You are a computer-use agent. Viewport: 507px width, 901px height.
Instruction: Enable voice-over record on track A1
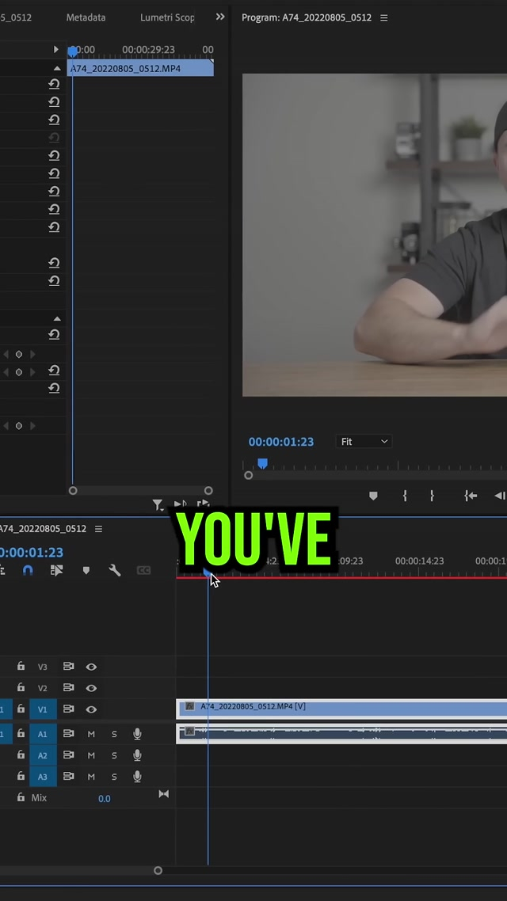pyautogui.click(x=137, y=734)
